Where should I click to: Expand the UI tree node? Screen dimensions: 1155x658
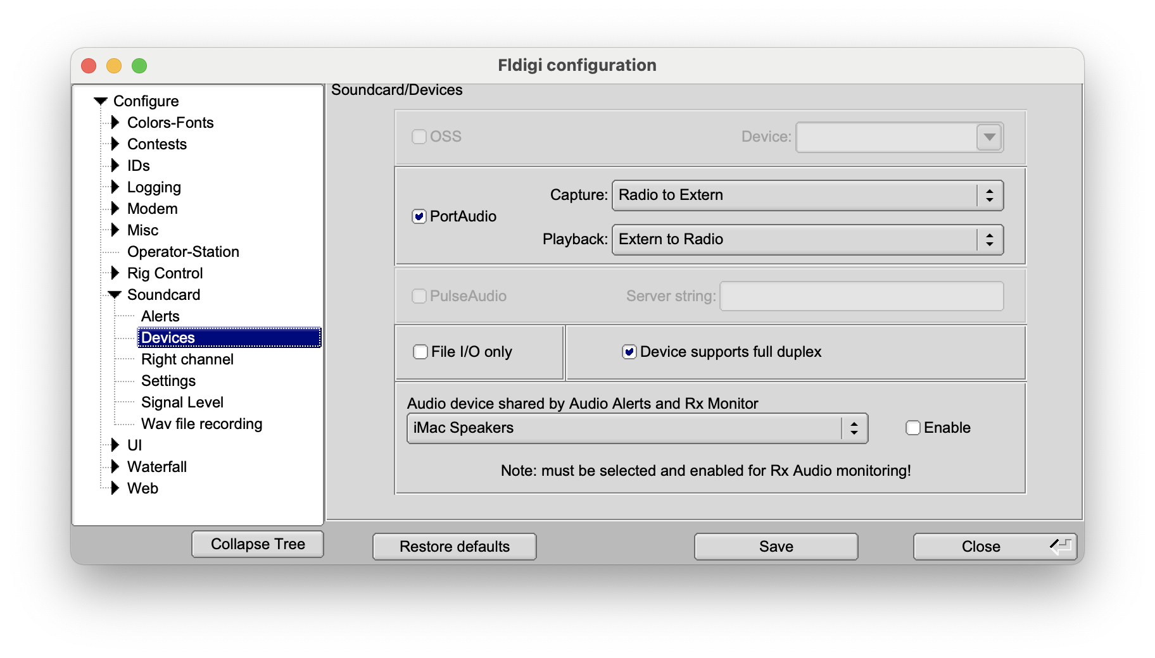[115, 445]
